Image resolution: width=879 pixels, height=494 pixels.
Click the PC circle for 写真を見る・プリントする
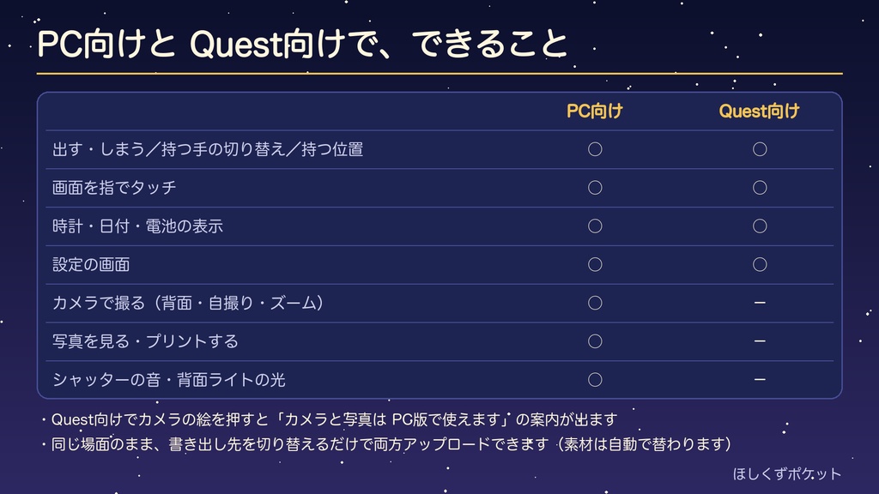(595, 341)
